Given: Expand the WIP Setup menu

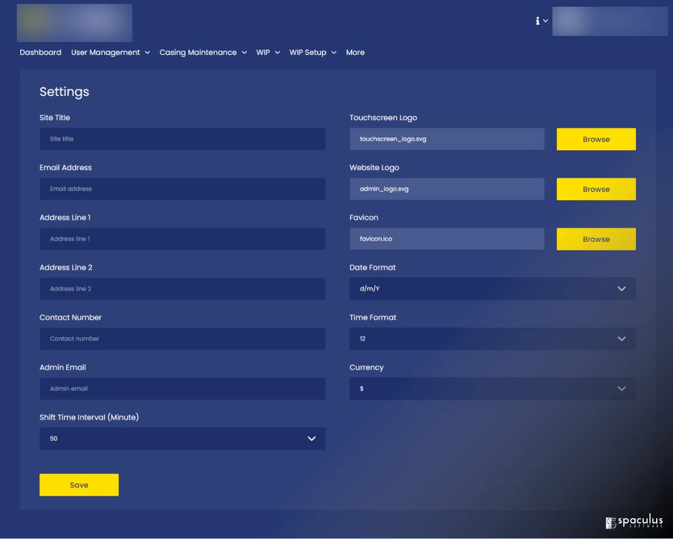Looking at the screenshot, I should 312,52.
